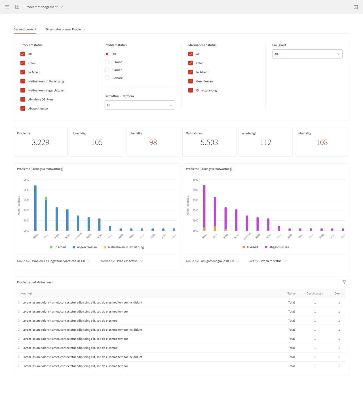
Task: Click the yellow Maßnahmen in Umsetzung legend marker
Action: click(105, 247)
